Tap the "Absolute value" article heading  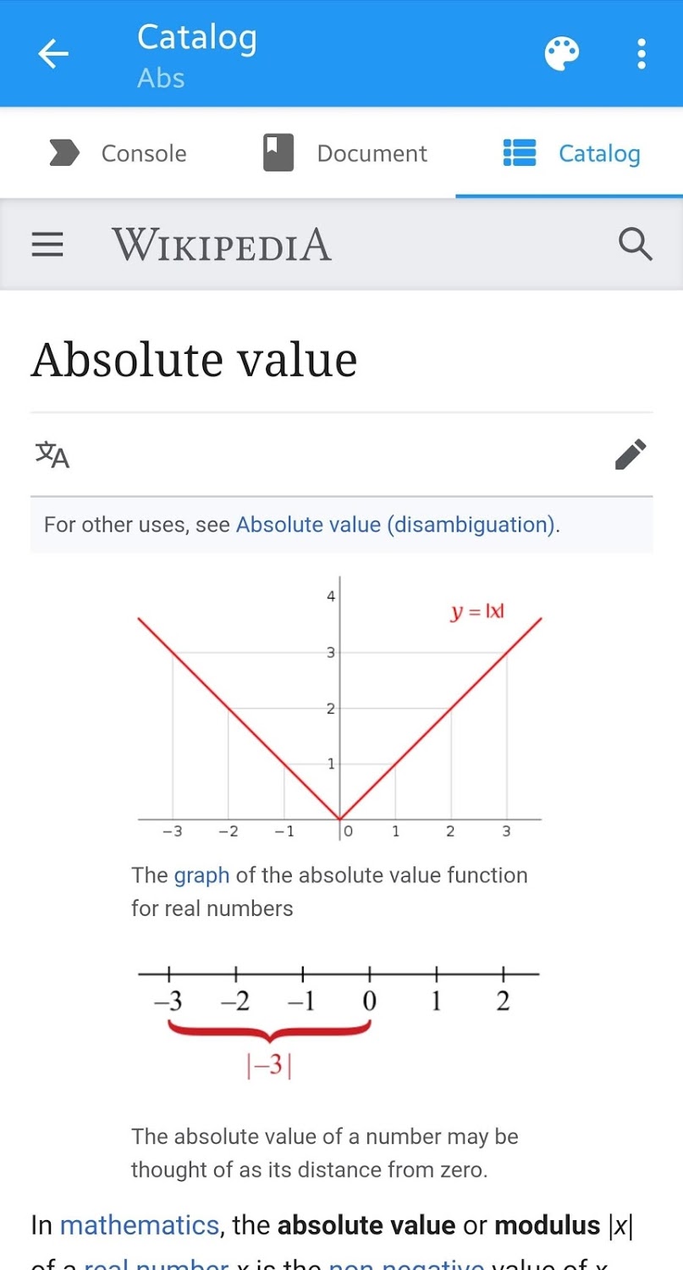[195, 360]
